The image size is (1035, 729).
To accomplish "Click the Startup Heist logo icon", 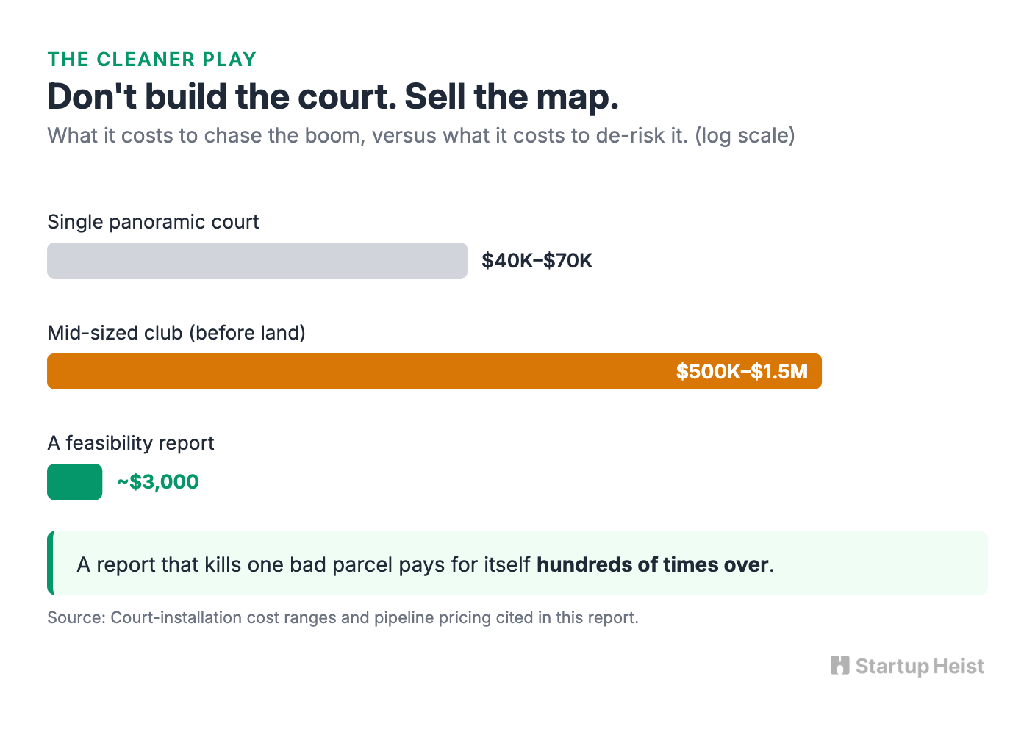I will 839,665.
